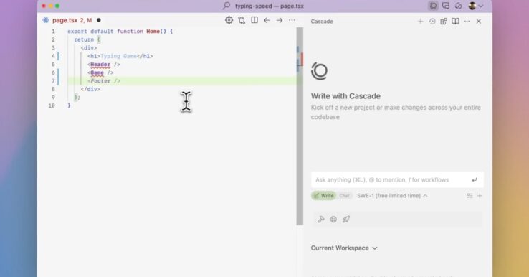The width and height of the screenshot is (529, 277).
Task: Switch Cascade to Write mode
Action: pos(323,196)
